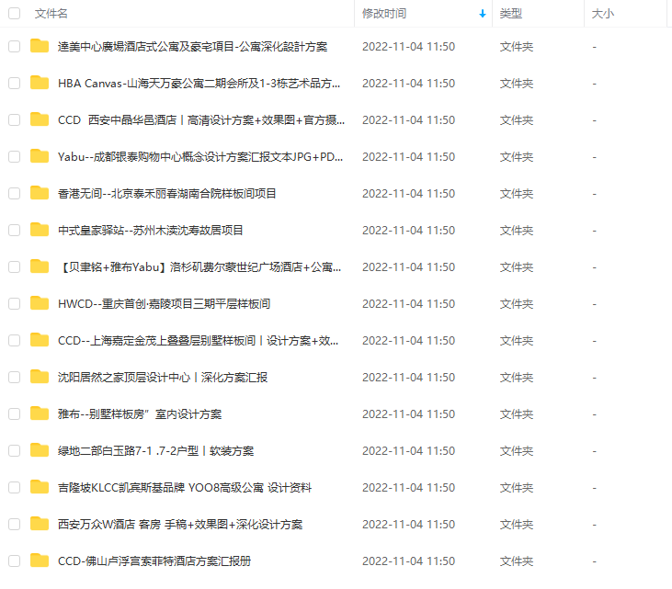Image resolution: width=672 pixels, height=589 pixels.
Task: Toggle the select-all checkbox beside 文件名
Action: pyautogui.click(x=14, y=13)
